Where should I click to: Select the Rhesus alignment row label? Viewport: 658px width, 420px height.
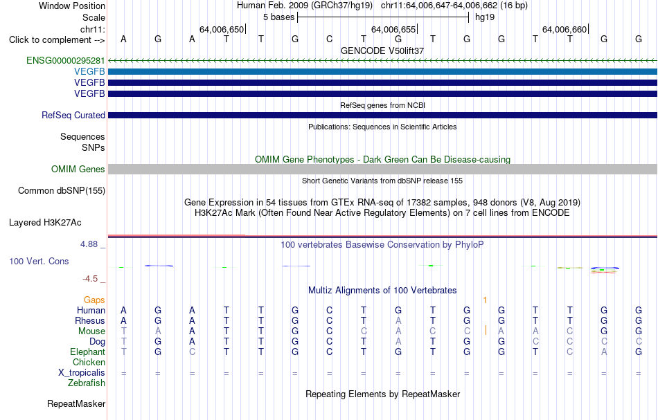coord(90,320)
